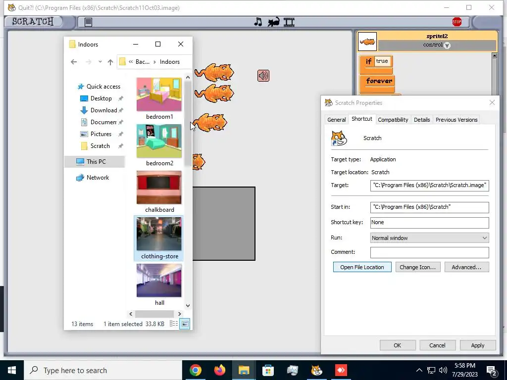The image size is (507, 380).
Task: Click the red STOP sign
Action: [456, 22]
